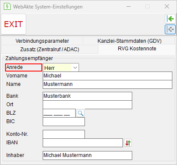The width and height of the screenshot is (177, 165).
Task: Expand the Anrede dropdown showing Herr
Action: (61, 68)
